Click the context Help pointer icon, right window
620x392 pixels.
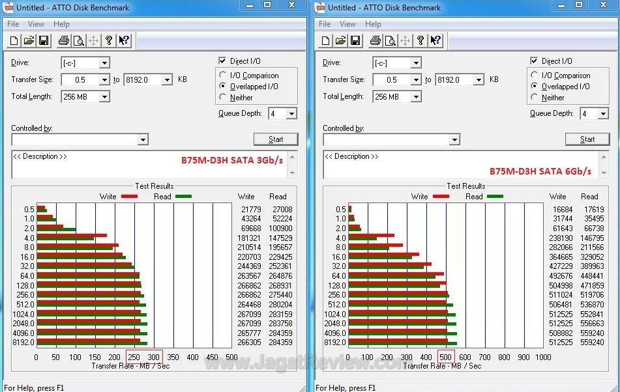click(x=435, y=41)
